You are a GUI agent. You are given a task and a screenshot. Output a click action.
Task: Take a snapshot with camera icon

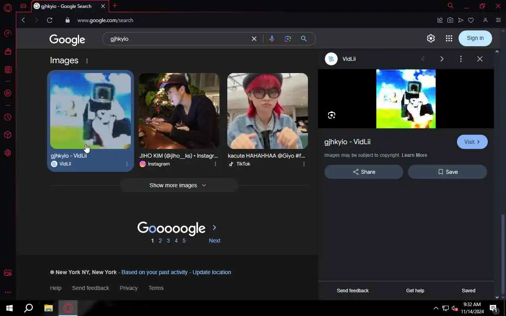click(x=450, y=20)
